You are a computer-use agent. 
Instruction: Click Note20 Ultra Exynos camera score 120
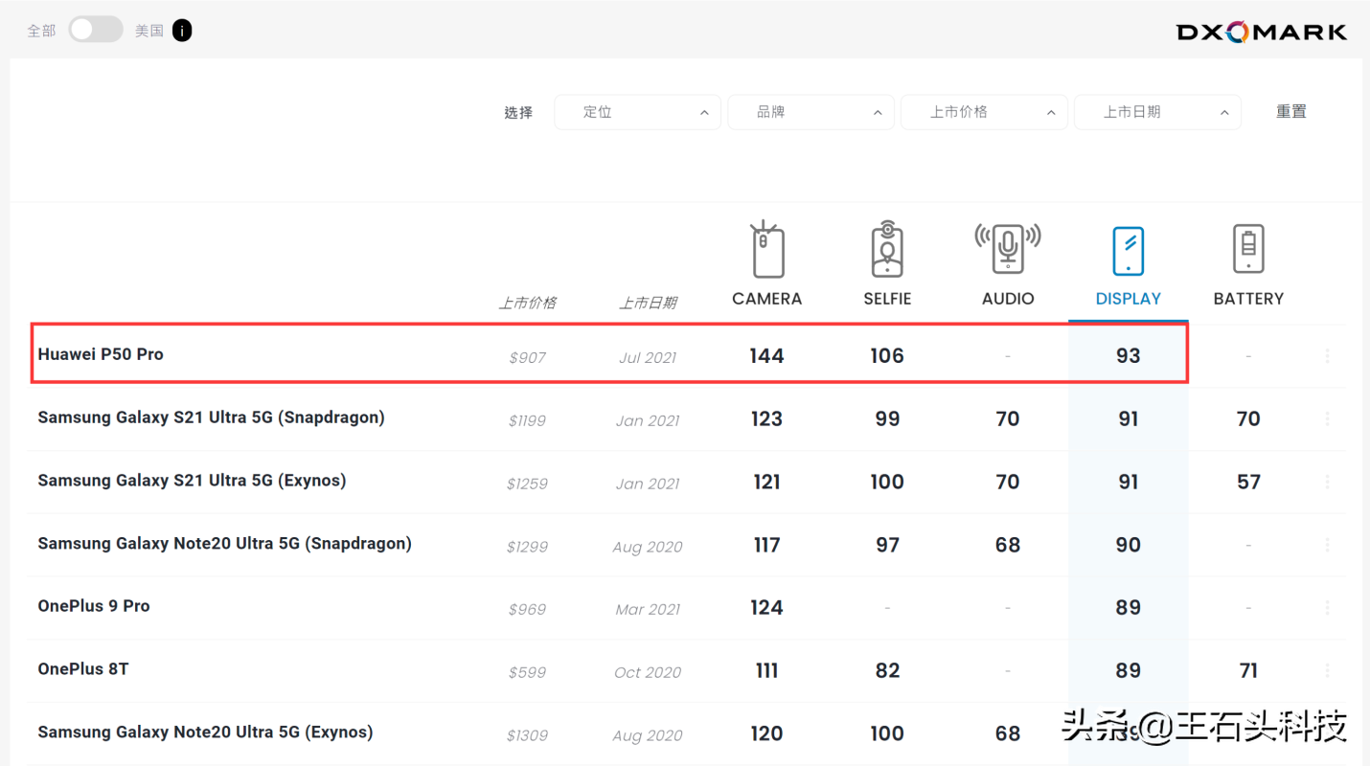click(766, 734)
